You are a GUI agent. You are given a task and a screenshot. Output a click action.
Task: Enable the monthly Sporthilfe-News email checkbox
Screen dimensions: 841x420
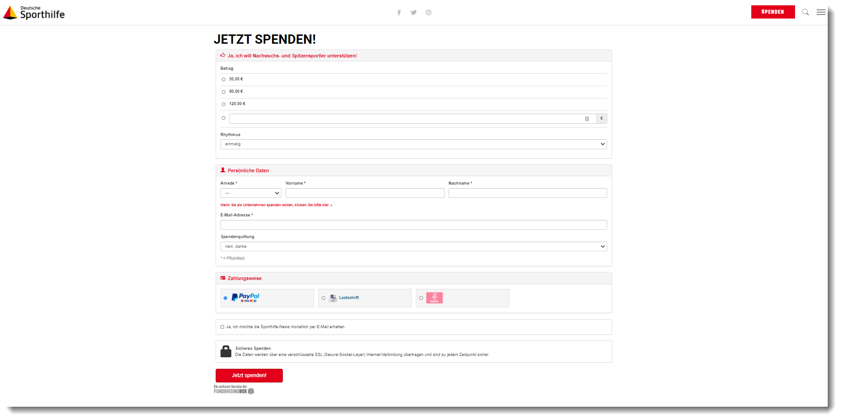[222, 326]
